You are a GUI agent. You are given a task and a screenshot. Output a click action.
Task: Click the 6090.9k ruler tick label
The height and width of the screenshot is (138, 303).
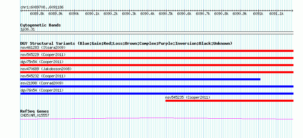tap(240, 14)
